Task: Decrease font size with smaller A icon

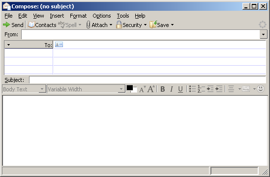Action: [x=143, y=89]
